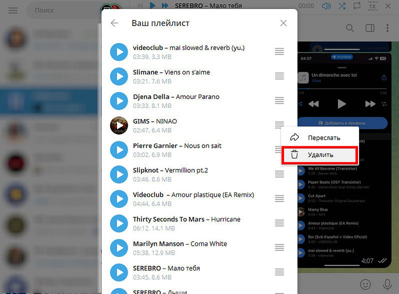Toggle shuffle in the top player bar
The image size is (399, 294).
[342, 6]
